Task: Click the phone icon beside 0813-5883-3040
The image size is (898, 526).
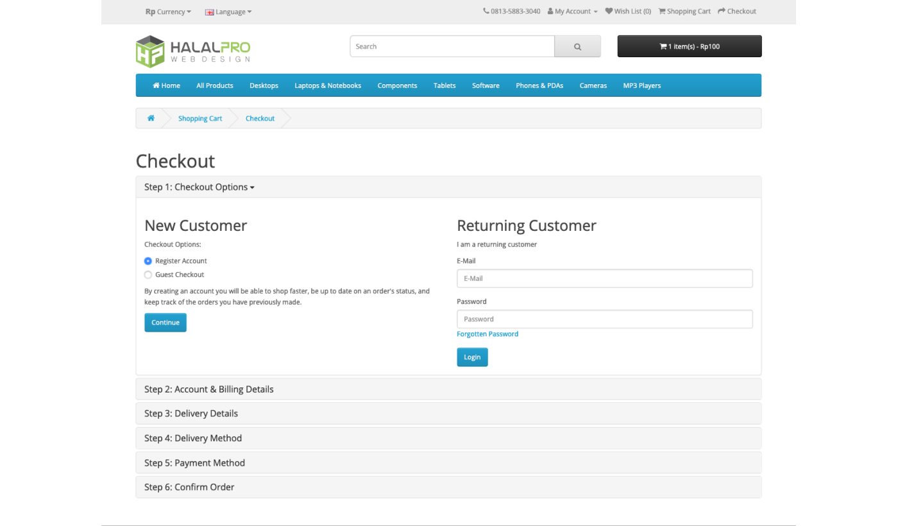Action: coord(486,11)
